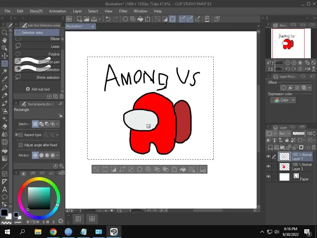This screenshot has width=317, height=238.
Task: Enable Adjust angle after fixed checkbox
Action: 21,145
